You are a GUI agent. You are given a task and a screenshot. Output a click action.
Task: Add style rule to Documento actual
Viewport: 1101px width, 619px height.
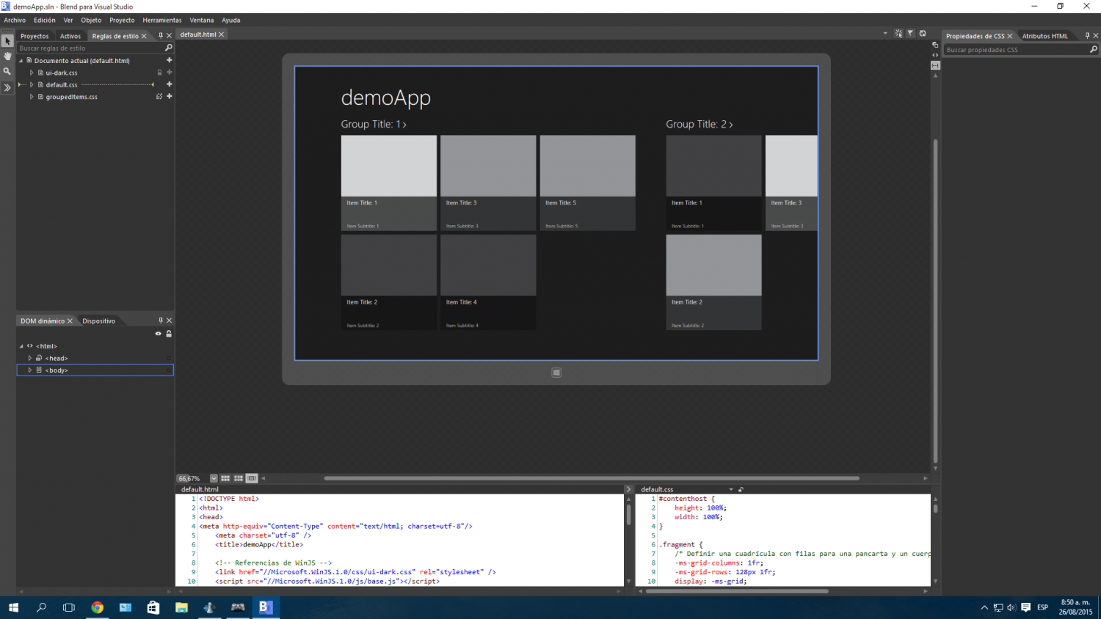coord(169,60)
